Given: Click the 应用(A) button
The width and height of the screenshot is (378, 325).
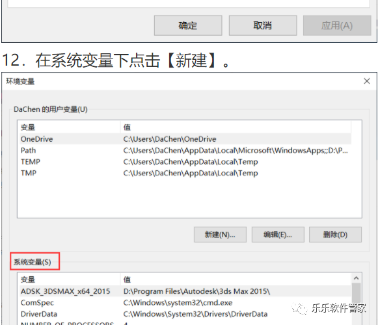Looking at the screenshot, I should 337,25.
